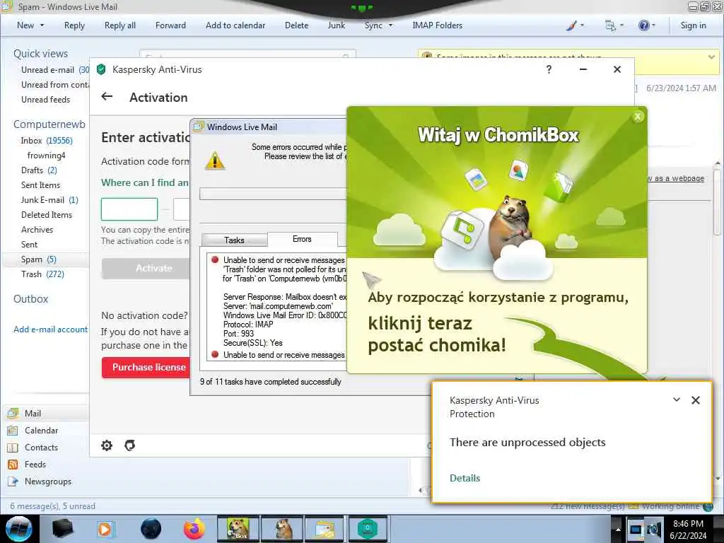
Task: Switch to Kaspersky taskbar button
Action: 368,529
